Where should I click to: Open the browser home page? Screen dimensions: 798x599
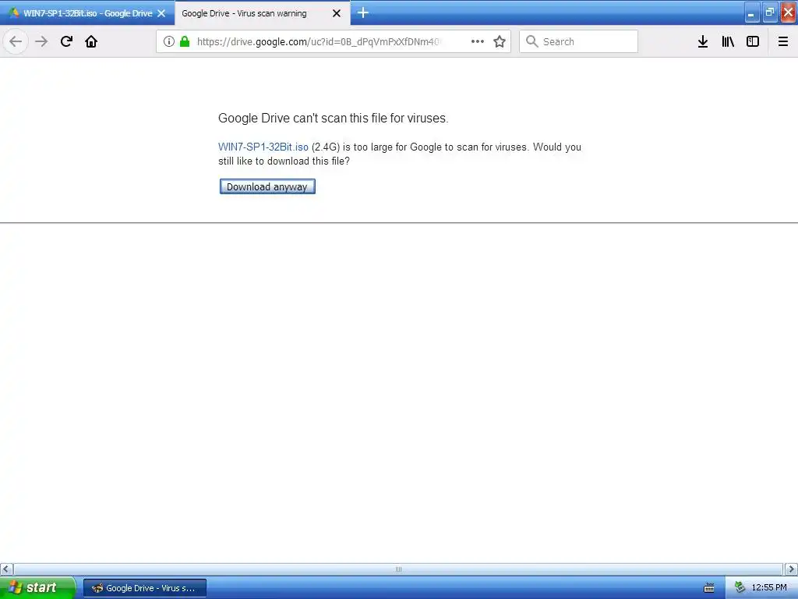(91, 41)
